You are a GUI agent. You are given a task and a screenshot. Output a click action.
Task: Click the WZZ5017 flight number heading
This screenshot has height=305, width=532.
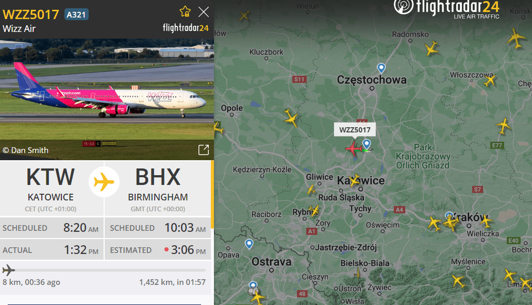pyautogui.click(x=31, y=14)
